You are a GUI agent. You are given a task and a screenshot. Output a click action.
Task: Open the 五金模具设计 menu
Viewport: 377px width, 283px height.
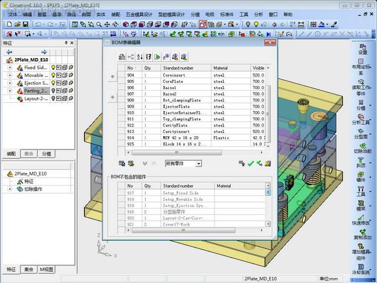tap(139, 15)
